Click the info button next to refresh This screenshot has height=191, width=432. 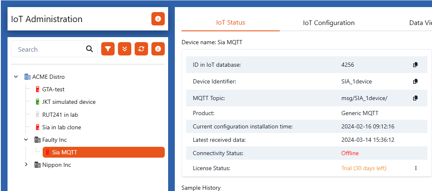click(158, 49)
